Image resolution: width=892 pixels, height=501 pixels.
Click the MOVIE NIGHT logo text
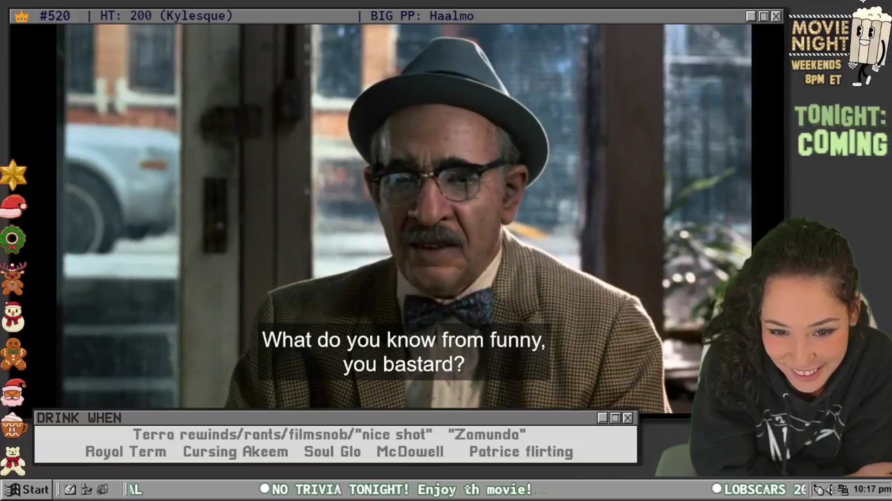[820, 36]
